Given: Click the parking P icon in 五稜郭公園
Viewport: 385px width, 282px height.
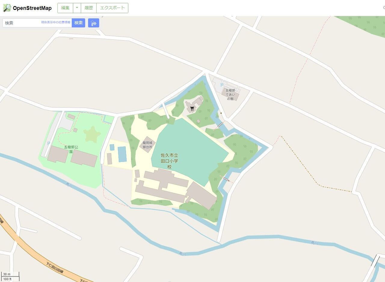Looking at the screenshot, I should click(48, 144).
